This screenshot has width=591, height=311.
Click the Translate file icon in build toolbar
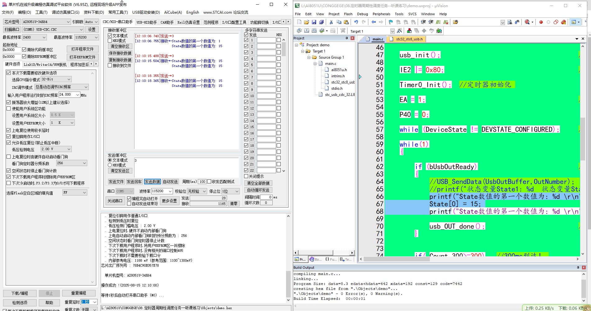pyautogui.click(x=299, y=31)
